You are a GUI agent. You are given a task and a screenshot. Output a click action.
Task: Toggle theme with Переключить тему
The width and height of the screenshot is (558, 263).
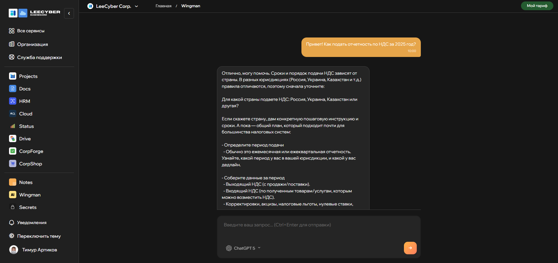click(39, 236)
